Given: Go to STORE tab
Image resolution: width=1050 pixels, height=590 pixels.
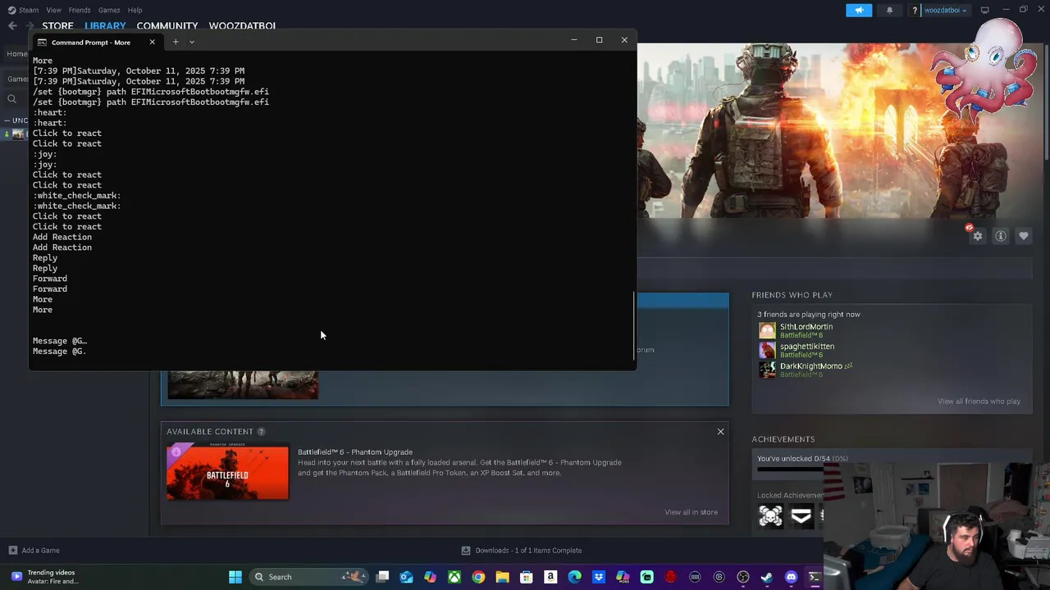Looking at the screenshot, I should [x=57, y=26].
